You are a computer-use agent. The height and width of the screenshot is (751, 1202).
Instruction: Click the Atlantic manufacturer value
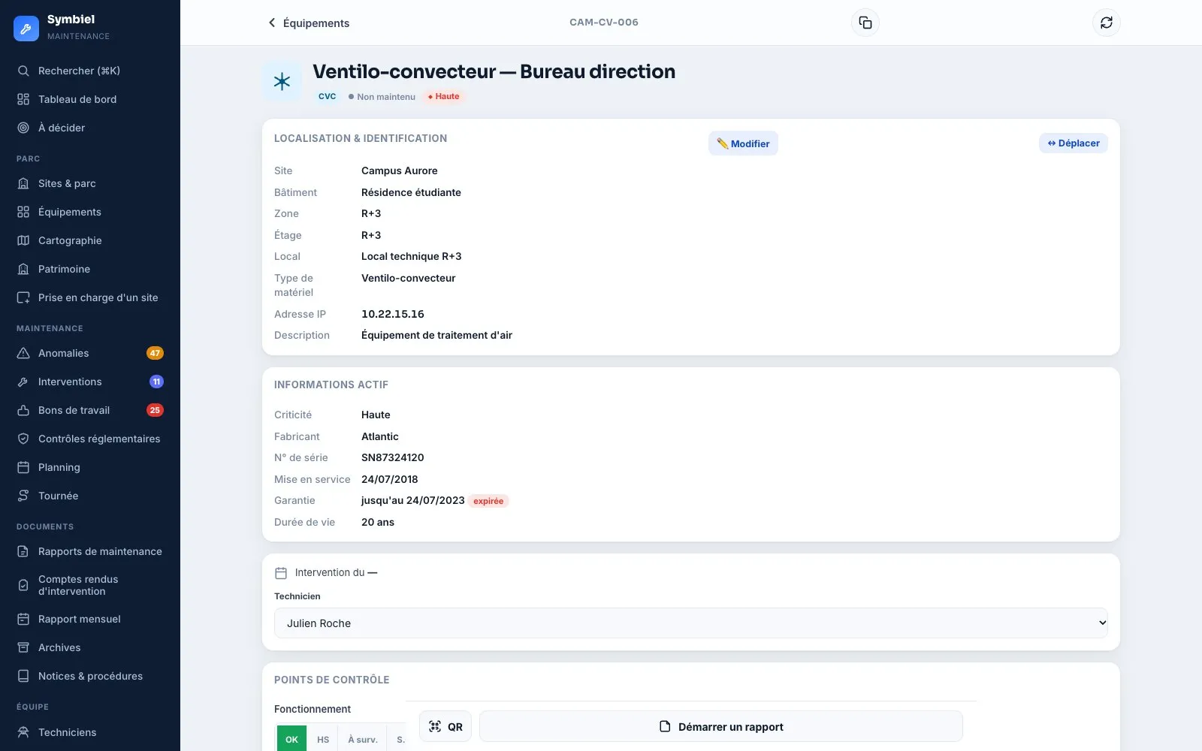pos(380,436)
